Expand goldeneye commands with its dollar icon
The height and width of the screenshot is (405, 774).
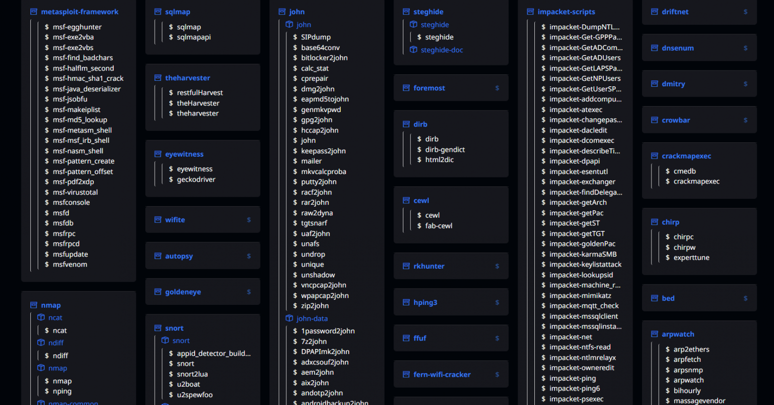point(249,292)
